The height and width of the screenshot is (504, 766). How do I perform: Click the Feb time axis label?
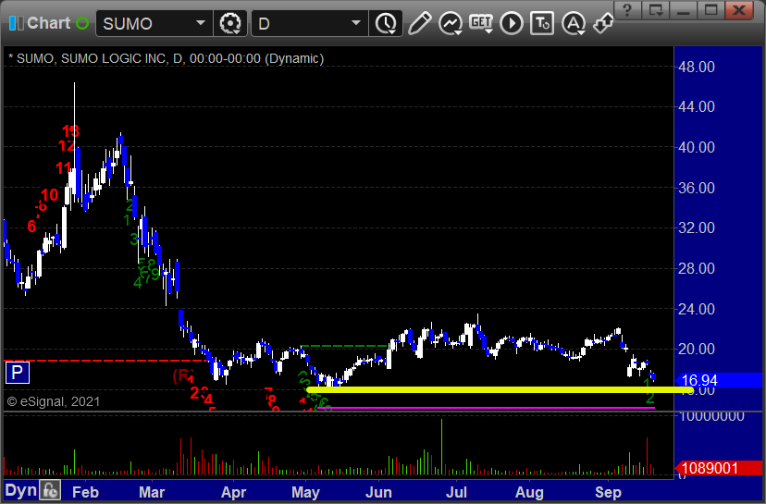tap(85, 492)
